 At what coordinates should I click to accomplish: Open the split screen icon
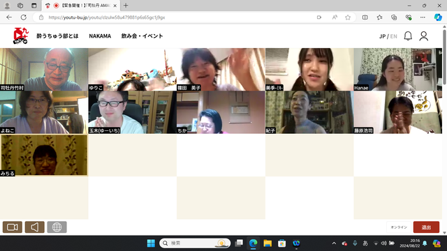[365, 17]
